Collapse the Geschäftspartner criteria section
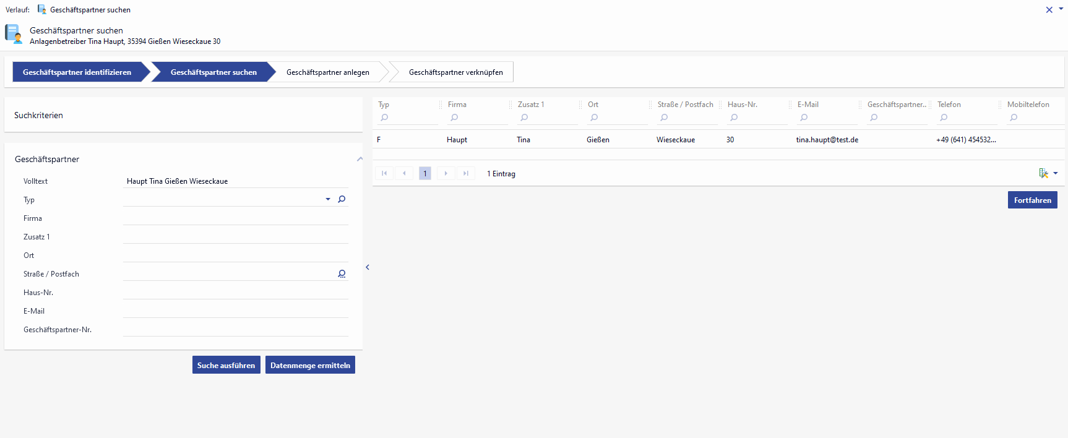This screenshot has height=438, width=1068. click(x=360, y=159)
